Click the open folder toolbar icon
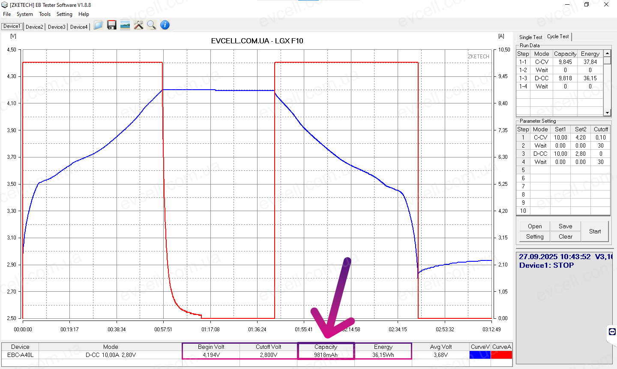Viewport: 617px width, 369px height. point(98,25)
